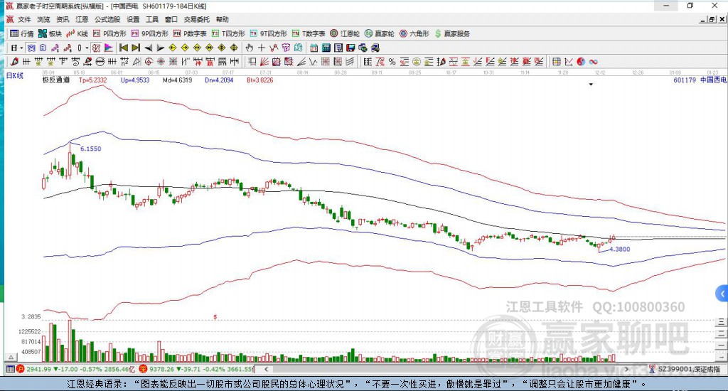The height and width of the screenshot is (391, 728).
Task: Click the small triangle above volume axis
Action: coord(11,357)
